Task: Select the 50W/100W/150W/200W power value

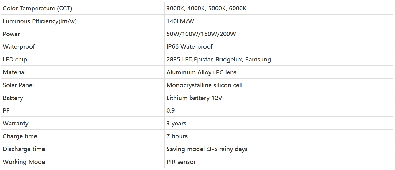Action: point(201,34)
